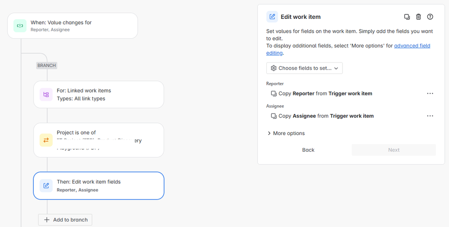Click the purple linked work items branch icon
The width and height of the screenshot is (449, 227).
tap(46, 95)
